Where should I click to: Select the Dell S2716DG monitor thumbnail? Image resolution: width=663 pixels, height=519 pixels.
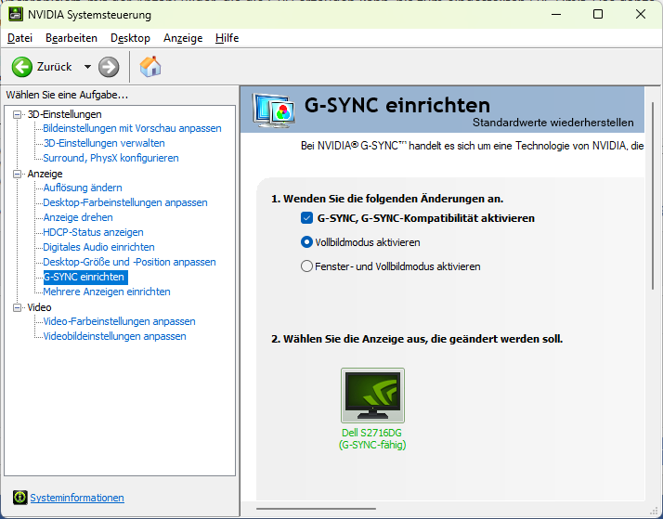[372, 396]
